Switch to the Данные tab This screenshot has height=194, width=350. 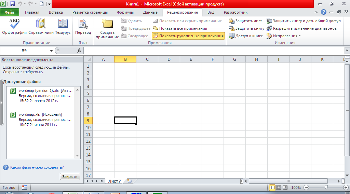tap(150, 12)
